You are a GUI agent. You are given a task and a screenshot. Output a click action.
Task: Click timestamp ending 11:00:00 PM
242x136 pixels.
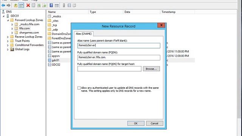178,51
